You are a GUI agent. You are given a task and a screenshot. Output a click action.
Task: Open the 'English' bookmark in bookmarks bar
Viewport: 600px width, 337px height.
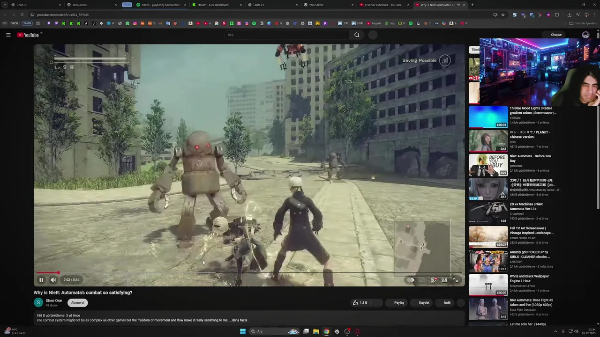pyautogui.click(x=374, y=23)
